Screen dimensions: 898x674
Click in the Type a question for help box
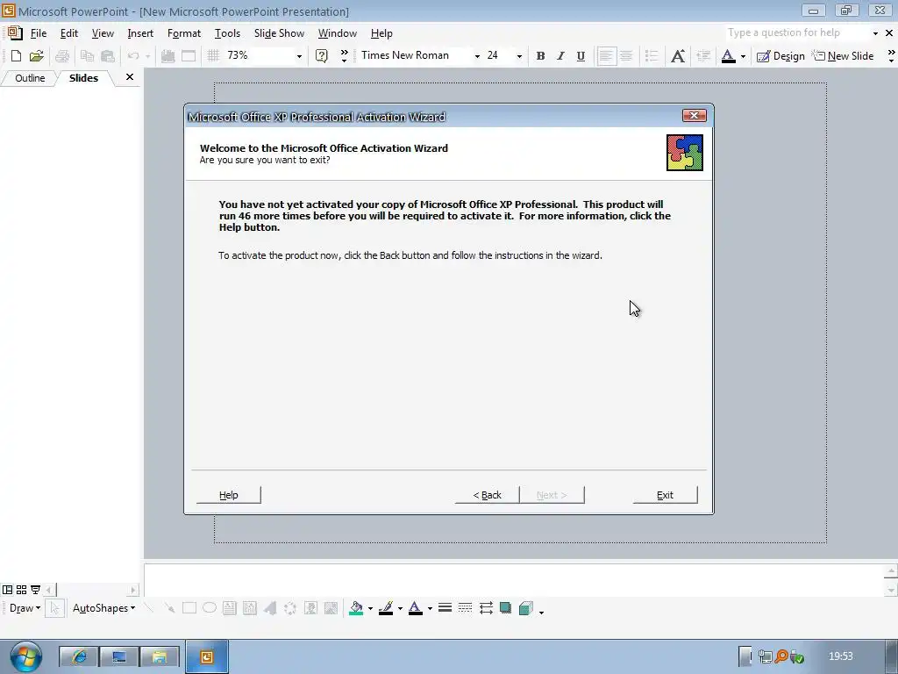[796, 32]
